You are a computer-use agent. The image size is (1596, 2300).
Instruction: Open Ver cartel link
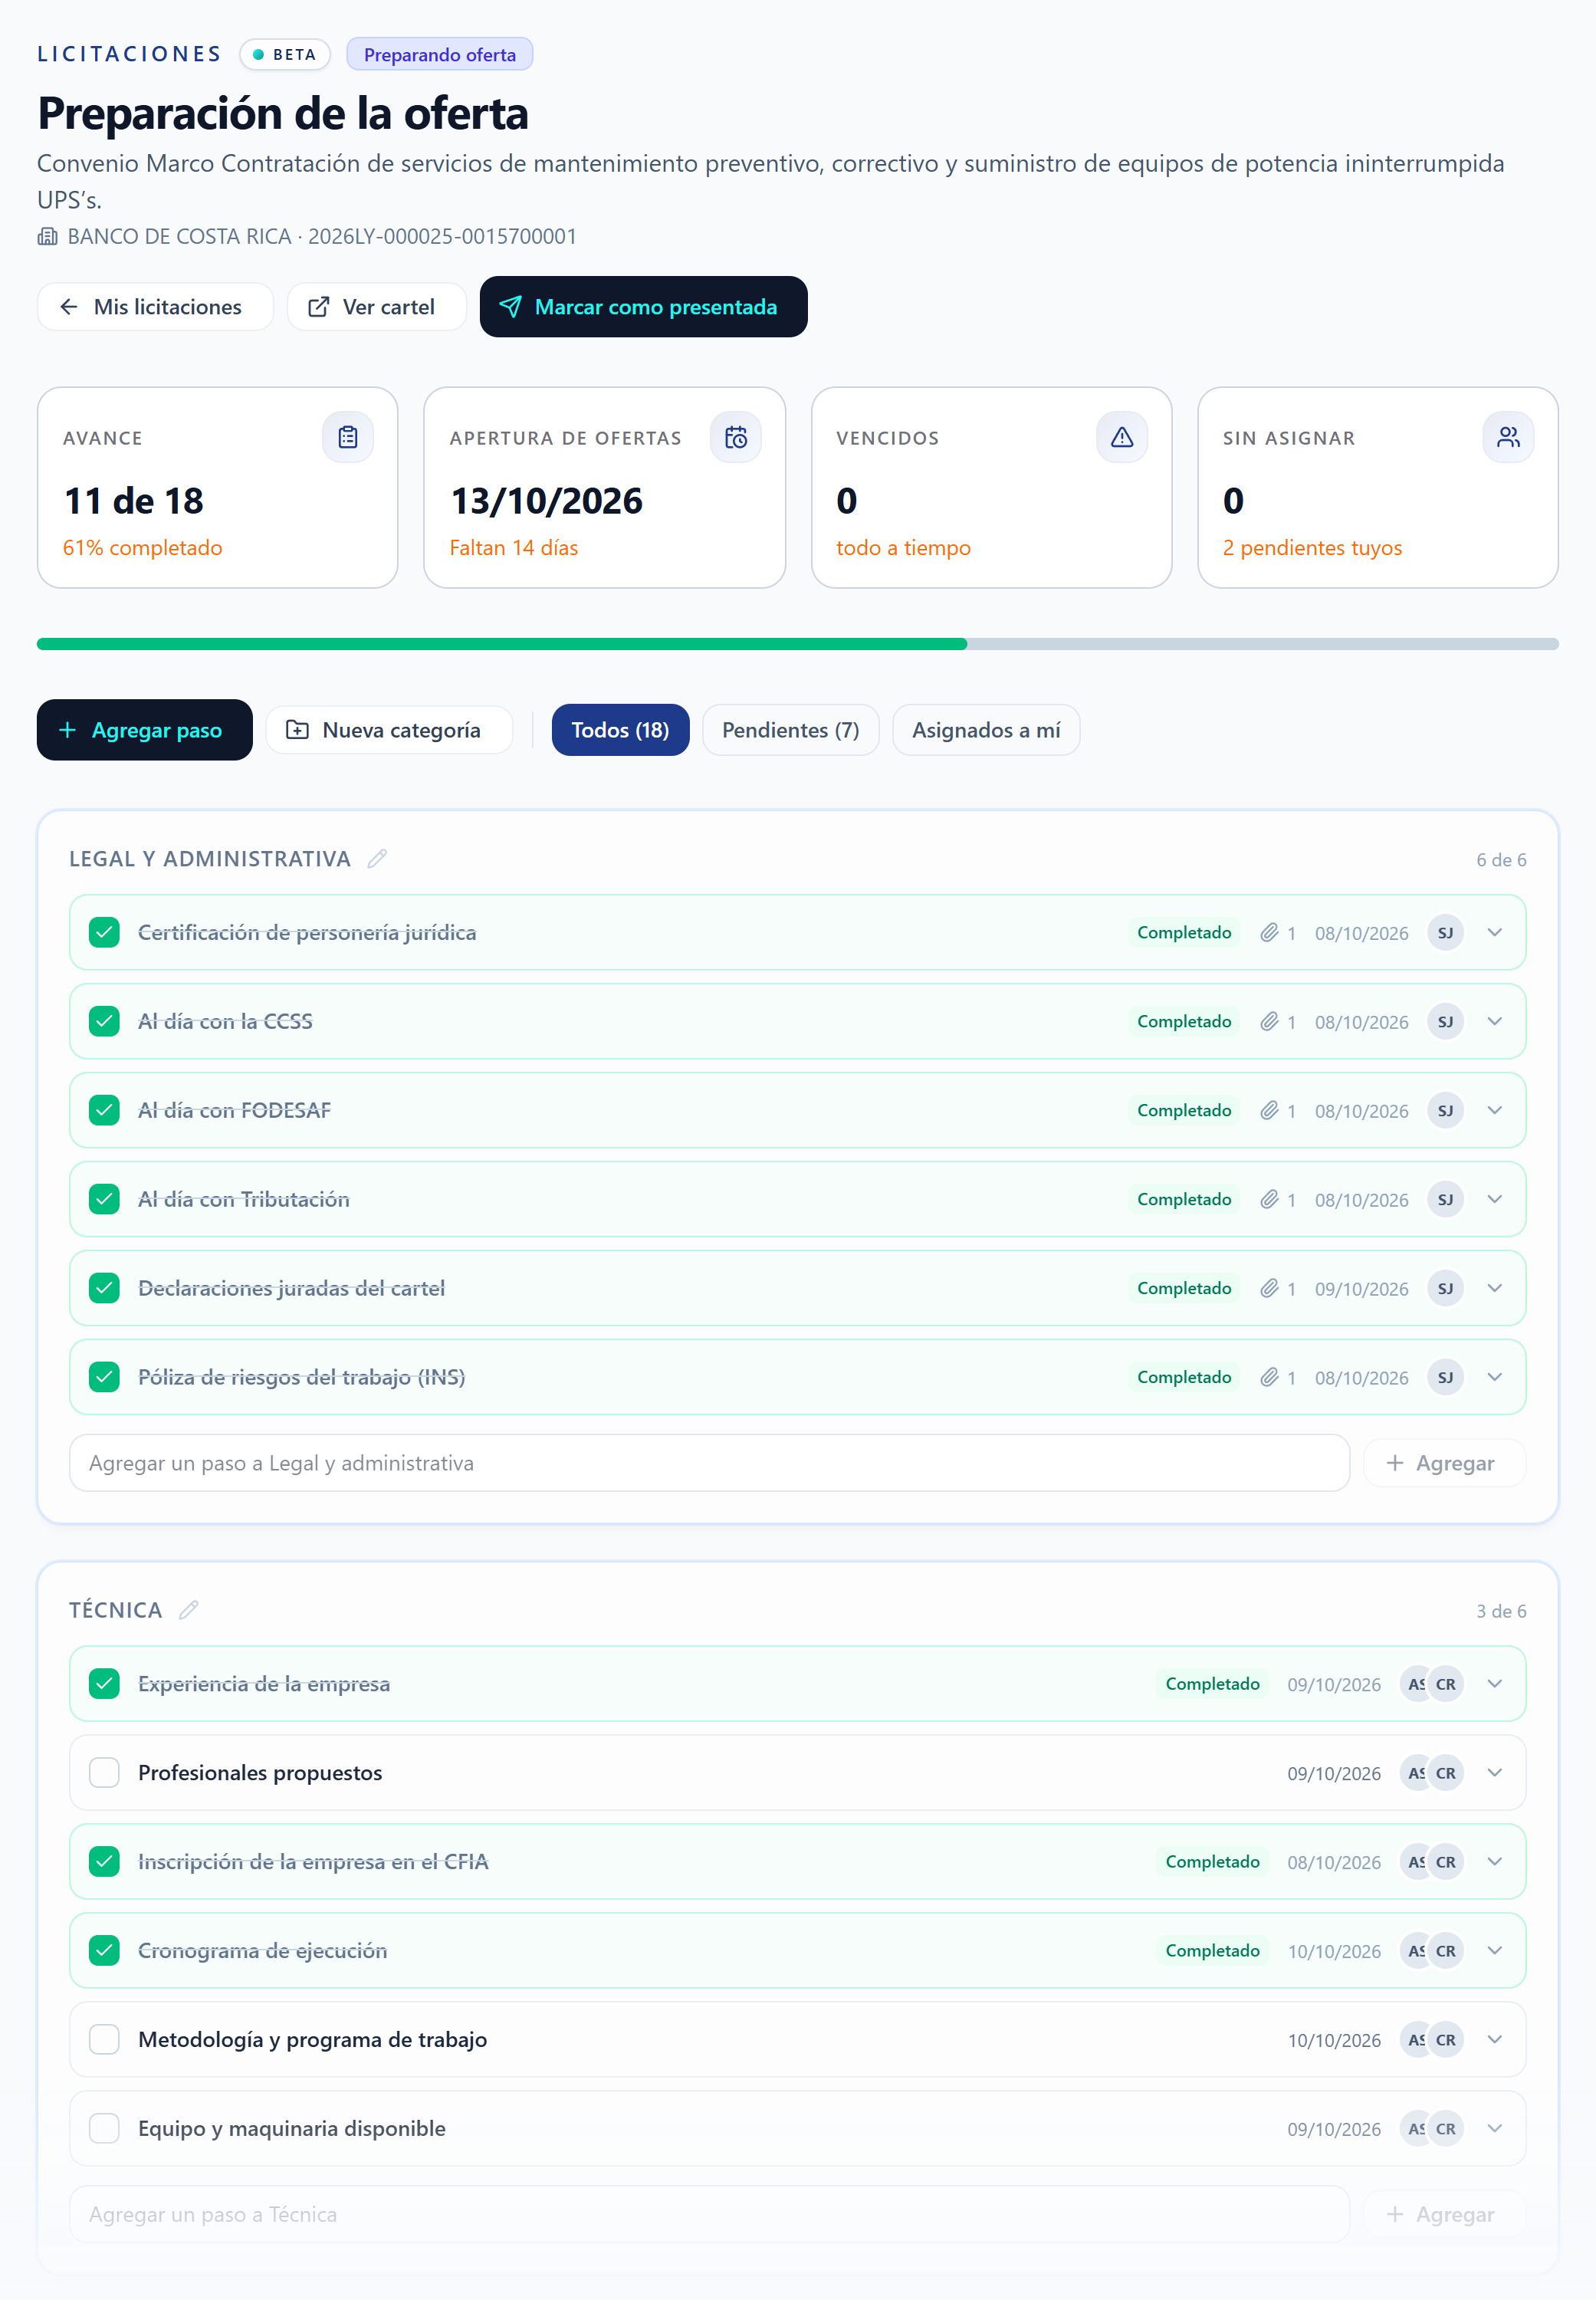tap(376, 307)
